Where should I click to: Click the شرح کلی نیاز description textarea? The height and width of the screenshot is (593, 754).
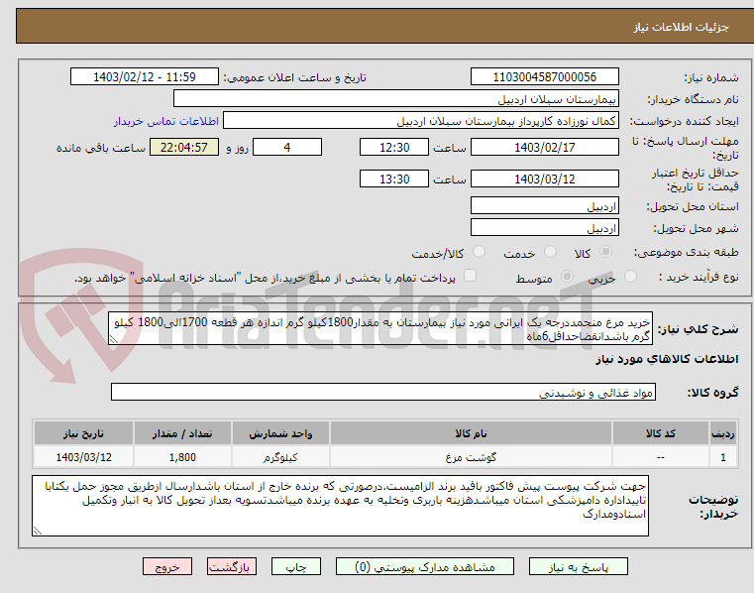tap(380, 328)
